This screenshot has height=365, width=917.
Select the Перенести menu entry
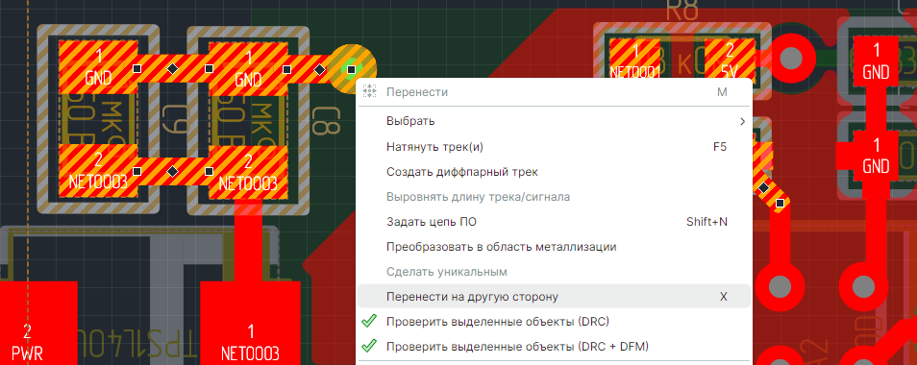(554, 91)
